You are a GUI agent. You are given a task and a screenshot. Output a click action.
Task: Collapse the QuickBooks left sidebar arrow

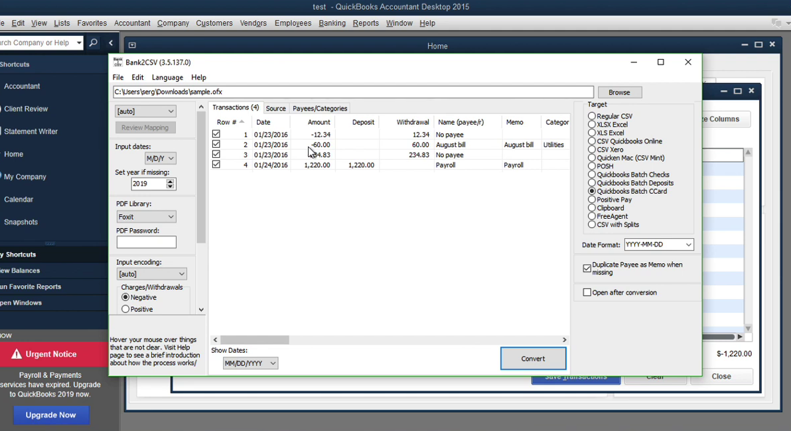111,43
